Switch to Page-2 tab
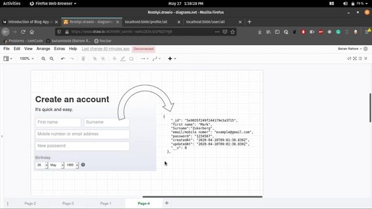 click(30, 204)
